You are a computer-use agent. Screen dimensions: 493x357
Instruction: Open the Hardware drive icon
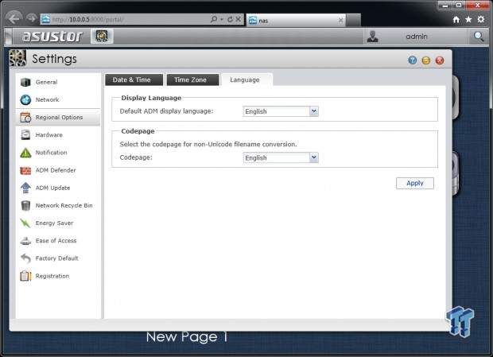[25, 135]
